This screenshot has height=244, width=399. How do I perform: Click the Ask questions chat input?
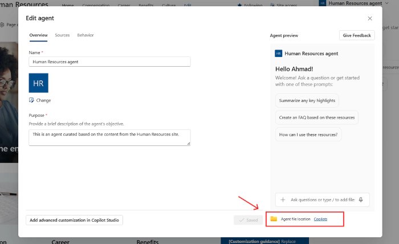tap(323, 200)
